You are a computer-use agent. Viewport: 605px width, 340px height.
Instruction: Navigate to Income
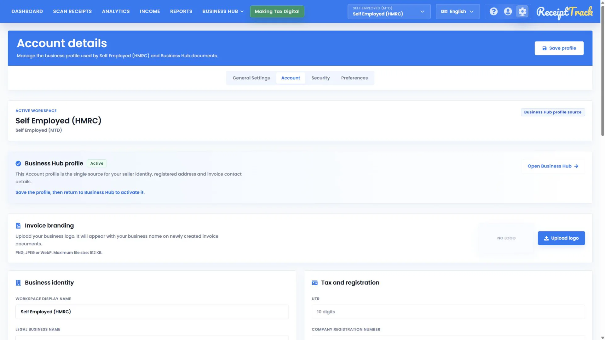click(150, 11)
